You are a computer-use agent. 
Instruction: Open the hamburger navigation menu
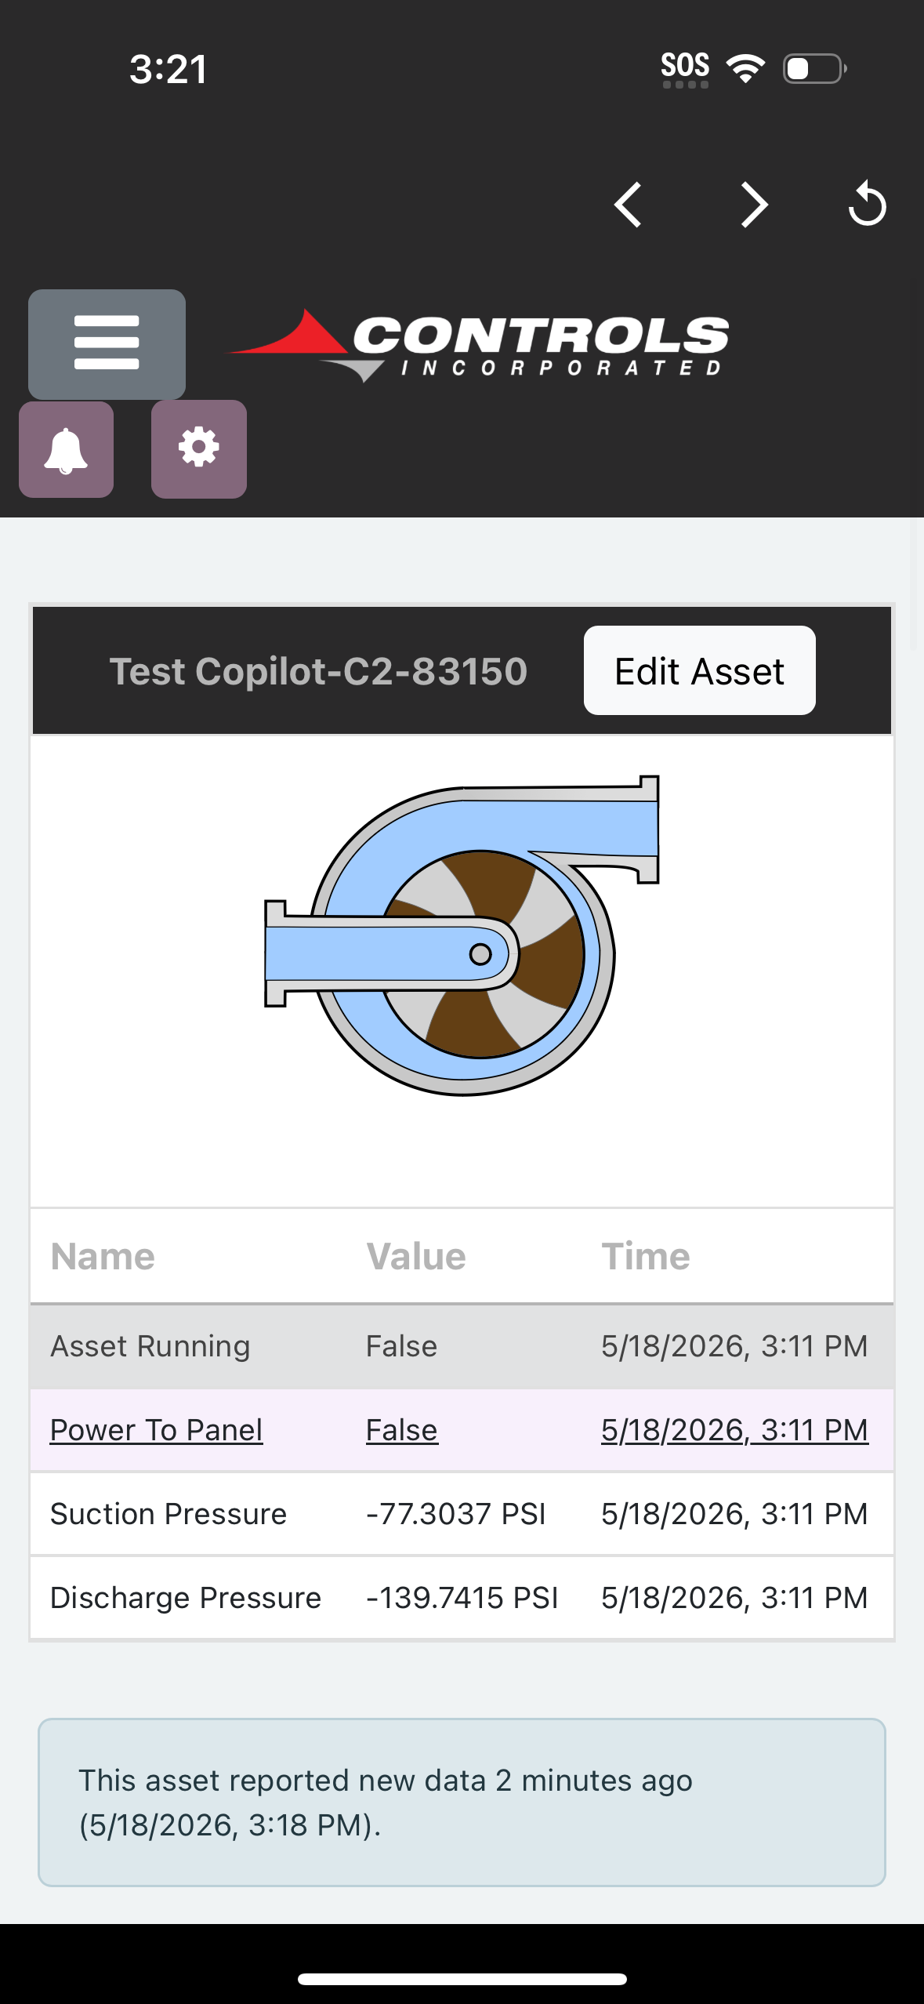[107, 343]
